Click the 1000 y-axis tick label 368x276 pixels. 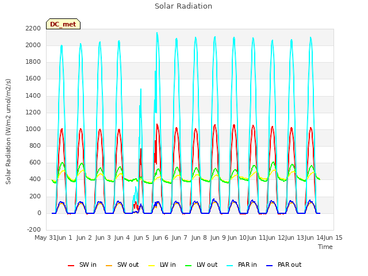[x=33, y=129]
